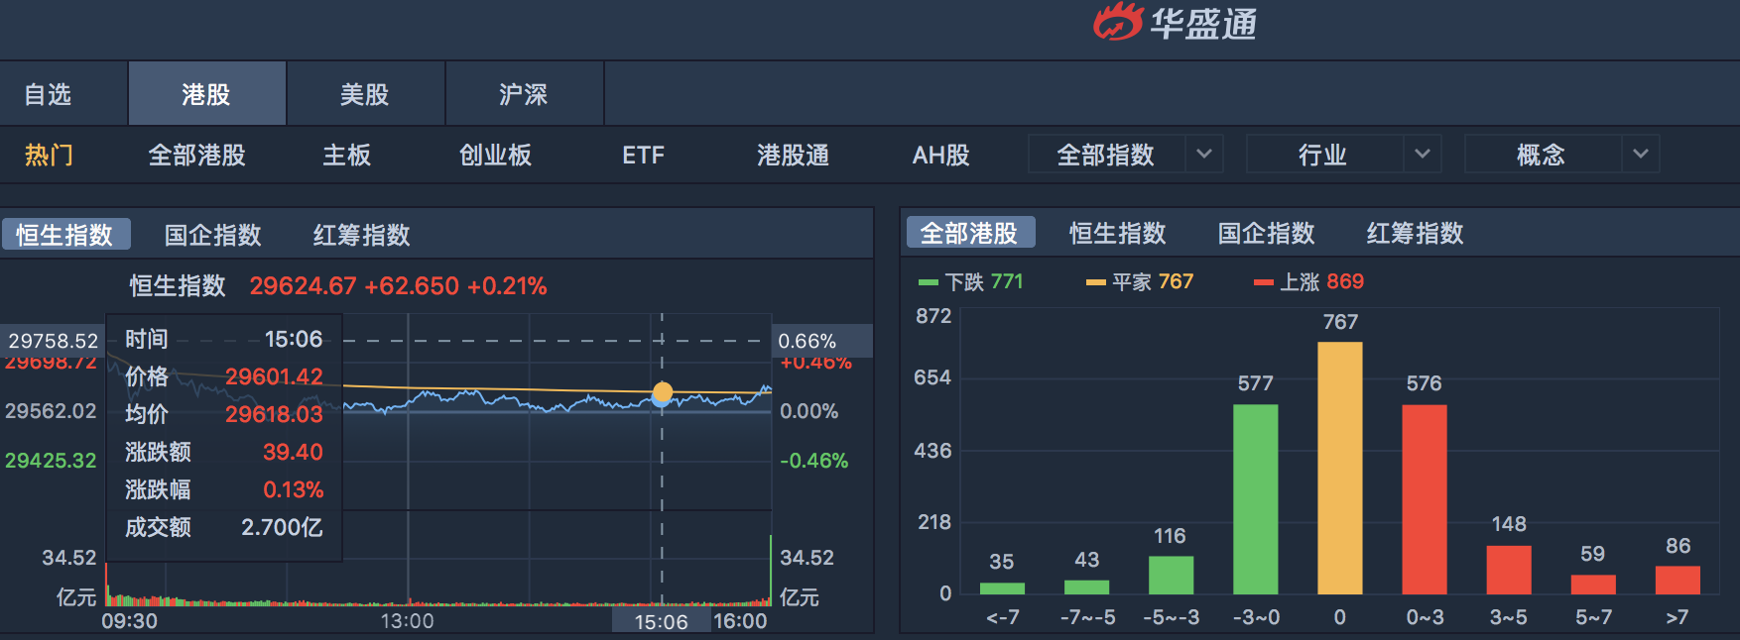
Task: Switch the chart to 红筹指数
Action: [x=362, y=235]
